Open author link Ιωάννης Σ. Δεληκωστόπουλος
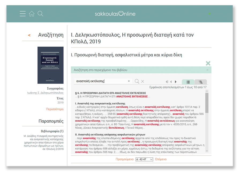This screenshot has height=173, width=241. pyautogui.click(x=45, y=93)
